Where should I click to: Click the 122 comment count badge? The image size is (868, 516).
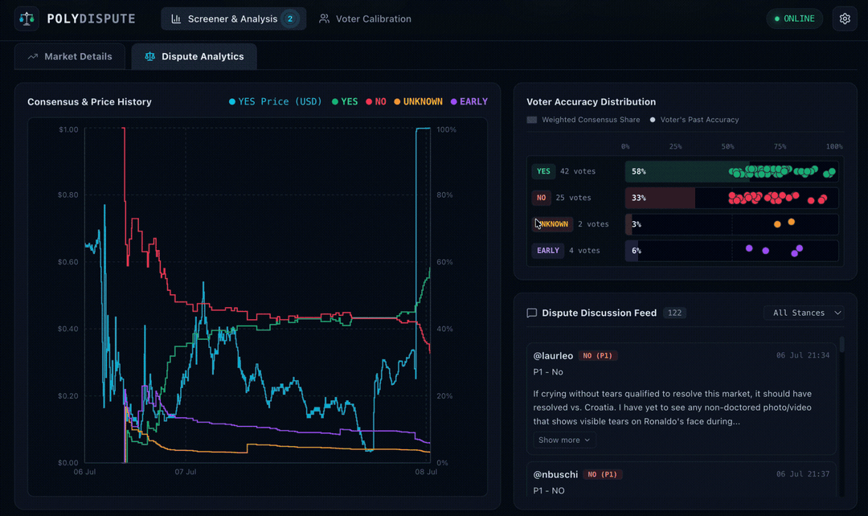[x=674, y=313]
